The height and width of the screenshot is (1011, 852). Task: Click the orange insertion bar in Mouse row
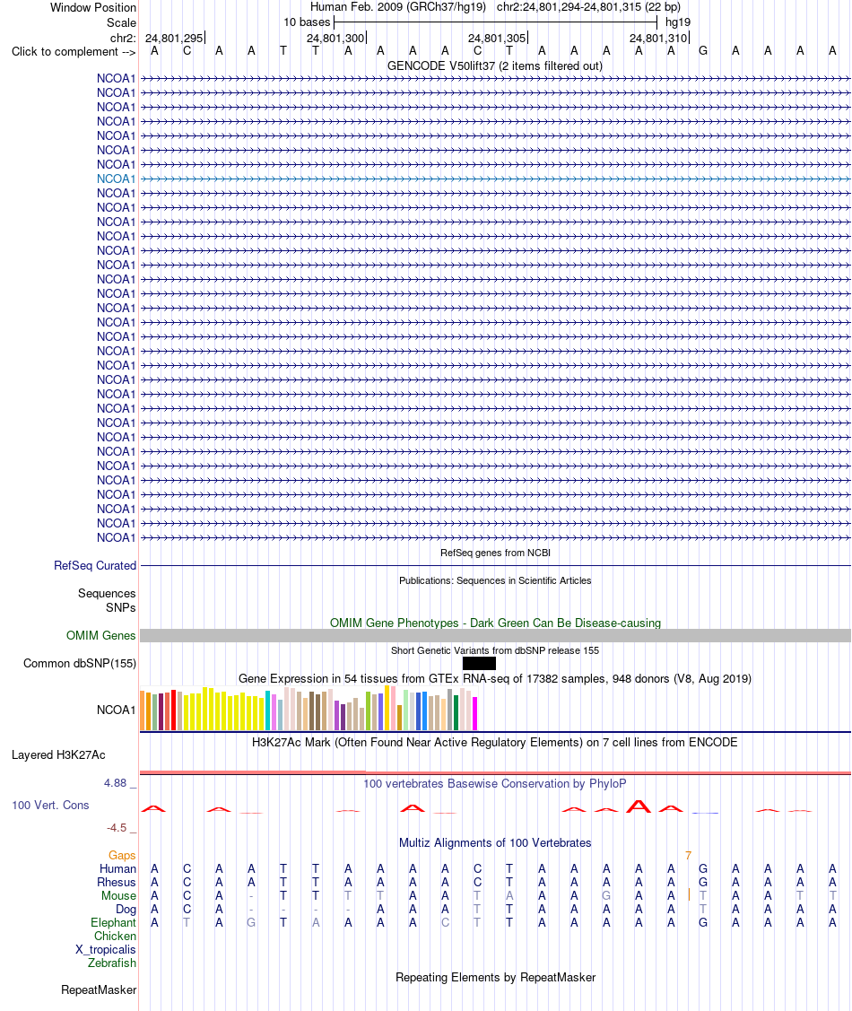pos(689,895)
